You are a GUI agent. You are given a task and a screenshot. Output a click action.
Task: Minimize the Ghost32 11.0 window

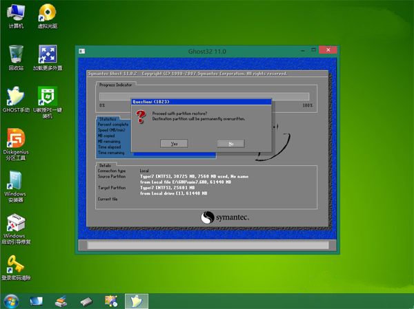coord(303,50)
